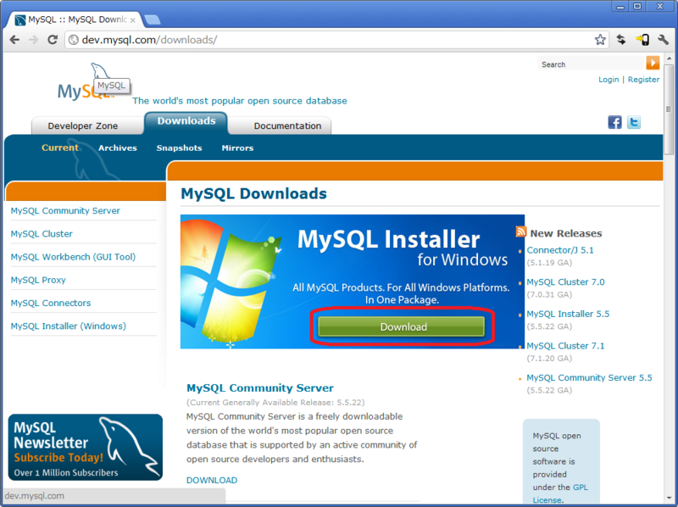Click the MySQL Newsletter subscribe banner
Screen dimensions: 678x507
(x=86, y=448)
